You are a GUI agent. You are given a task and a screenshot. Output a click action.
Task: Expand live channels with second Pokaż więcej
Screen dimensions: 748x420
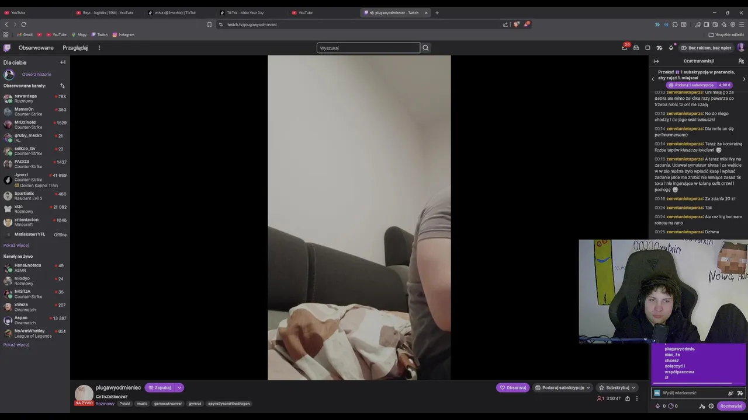tap(16, 345)
